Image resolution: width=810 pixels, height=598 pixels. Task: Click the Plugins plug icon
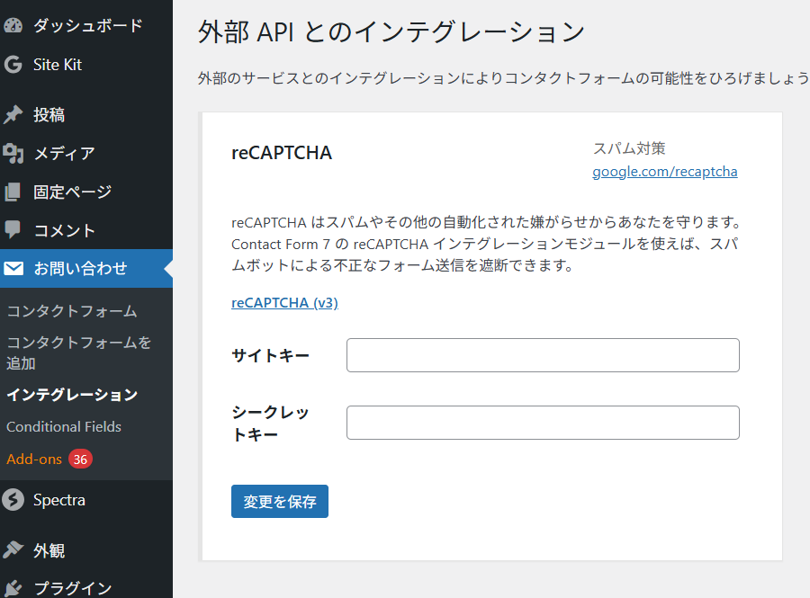pyautogui.click(x=13, y=587)
